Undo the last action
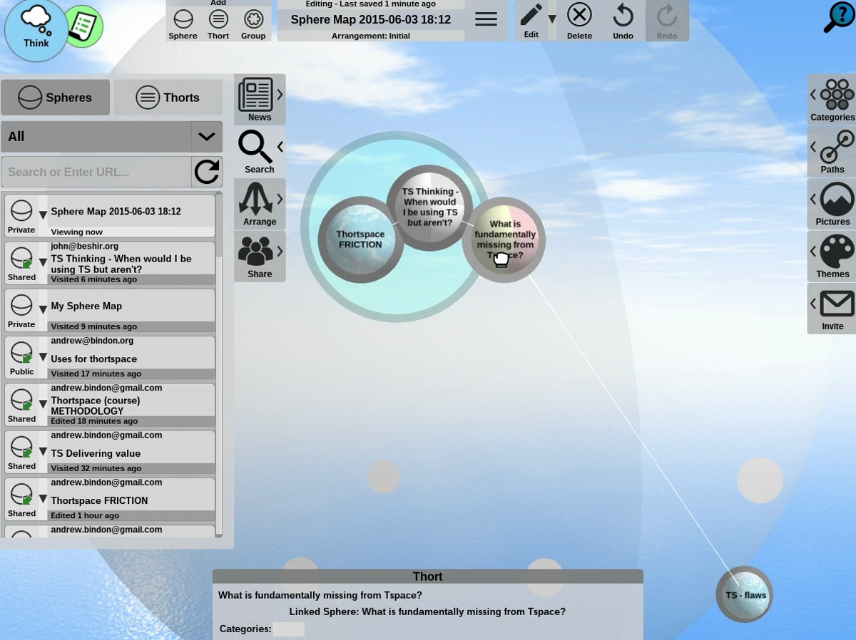Image resolution: width=856 pixels, height=640 pixels. pyautogui.click(x=623, y=21)
